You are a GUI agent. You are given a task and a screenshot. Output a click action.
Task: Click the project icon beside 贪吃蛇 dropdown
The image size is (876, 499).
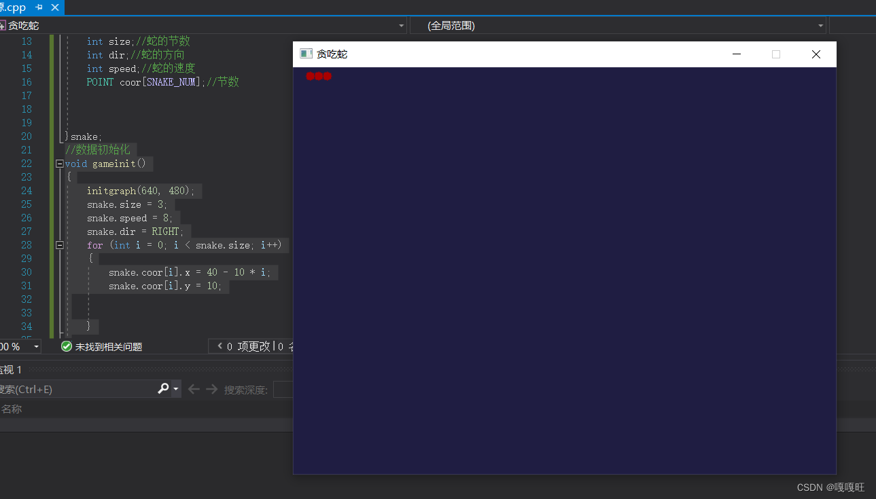pyautogui.click(x=2, y=26)
